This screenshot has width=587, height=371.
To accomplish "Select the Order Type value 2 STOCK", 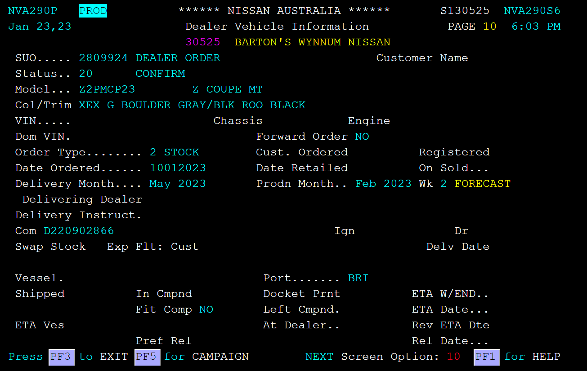I will coord(175,152).
